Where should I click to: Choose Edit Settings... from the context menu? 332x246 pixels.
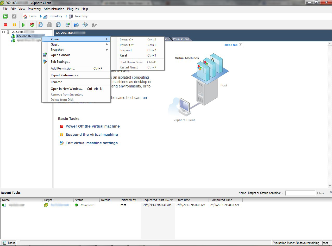tap(76, 62)
